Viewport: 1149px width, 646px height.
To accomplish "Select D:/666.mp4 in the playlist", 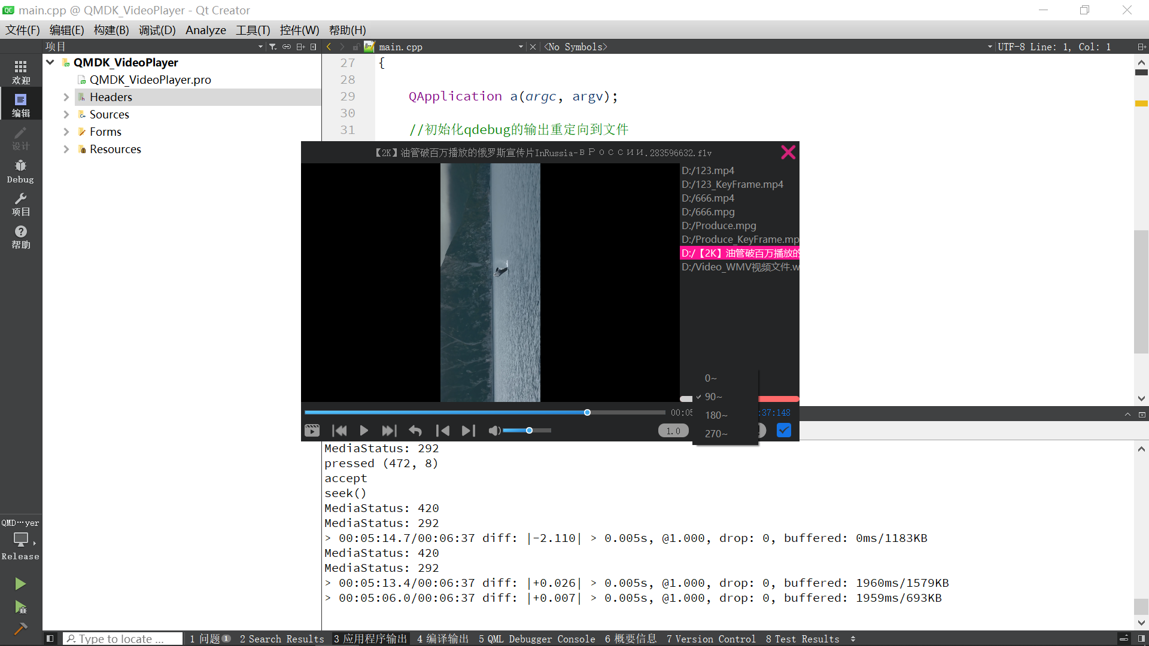I will [x=707, y=198].
